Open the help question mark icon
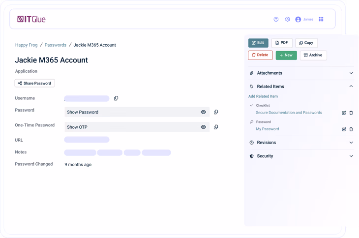Image resolution: width=359 pixels, height=238 pixels. (x=276, y=20)
